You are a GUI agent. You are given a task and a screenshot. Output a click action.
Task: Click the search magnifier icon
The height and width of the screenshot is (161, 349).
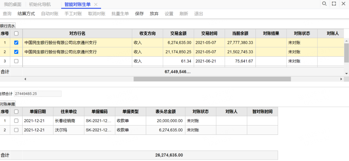click(324, 4)
